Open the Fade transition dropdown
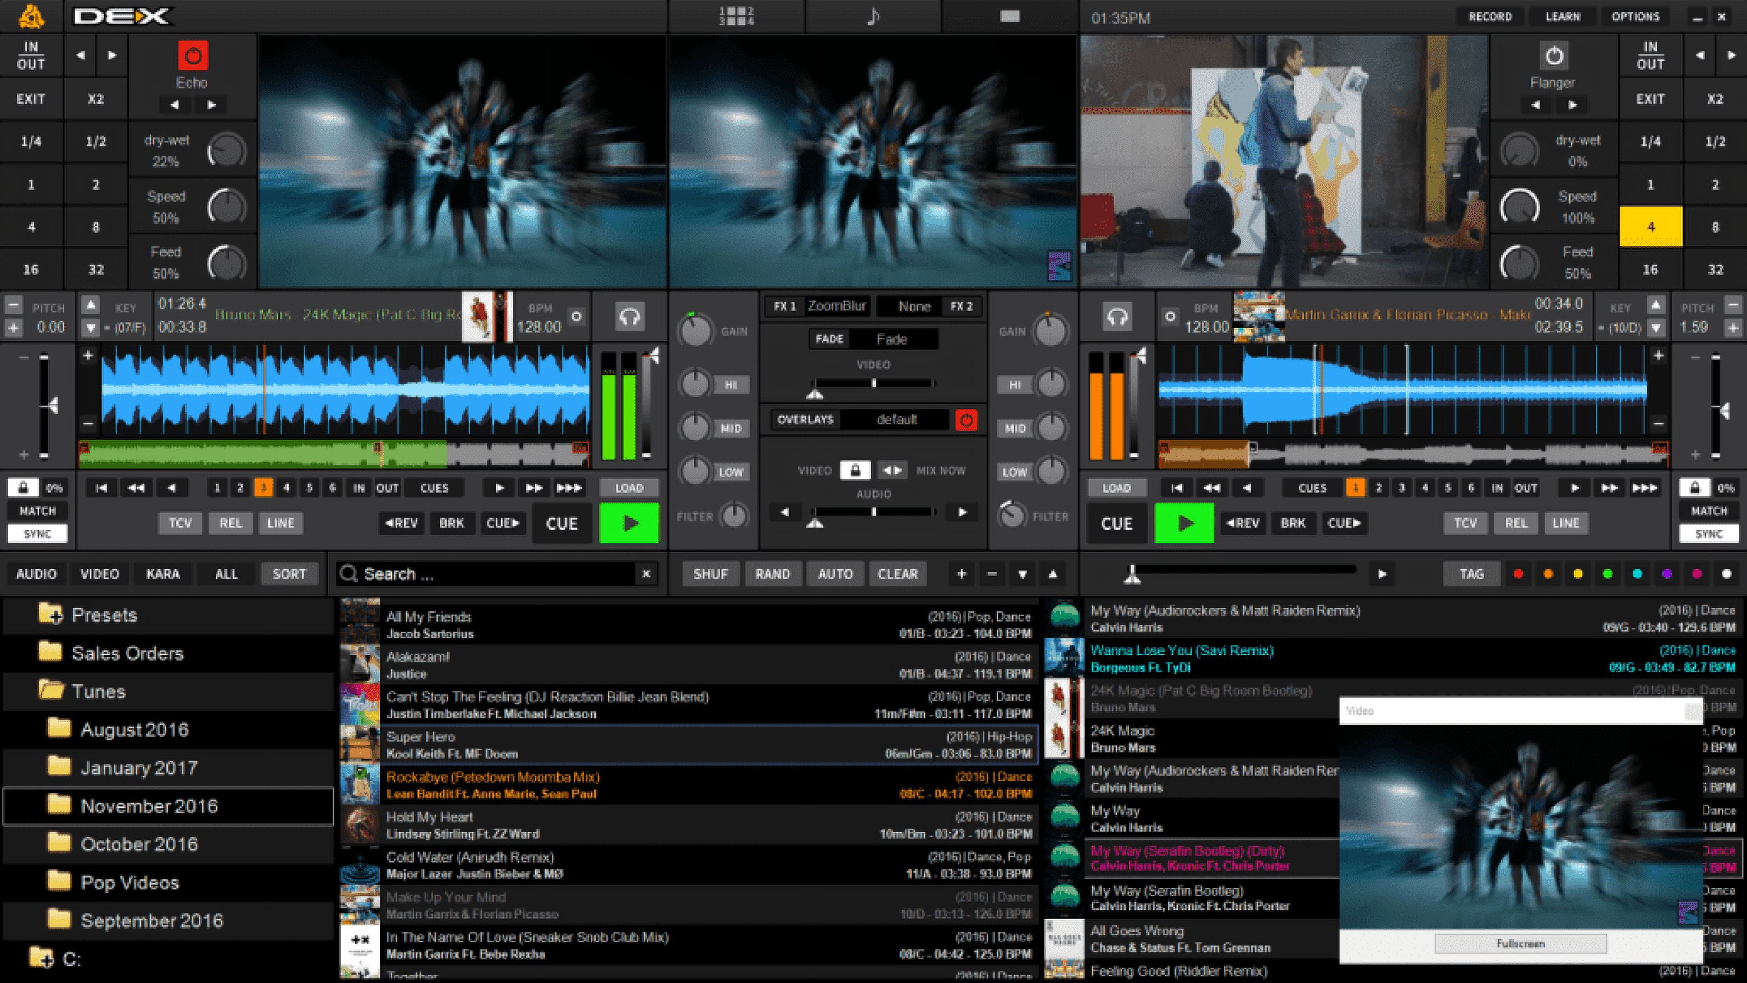The height and width of the screenshot is (983, 1747). (x=894, y=339)
